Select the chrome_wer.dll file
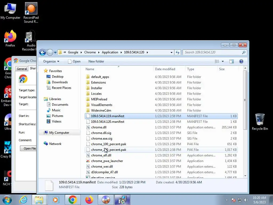The height and width of the screenshot is (205, 273). tap(161, 167)
